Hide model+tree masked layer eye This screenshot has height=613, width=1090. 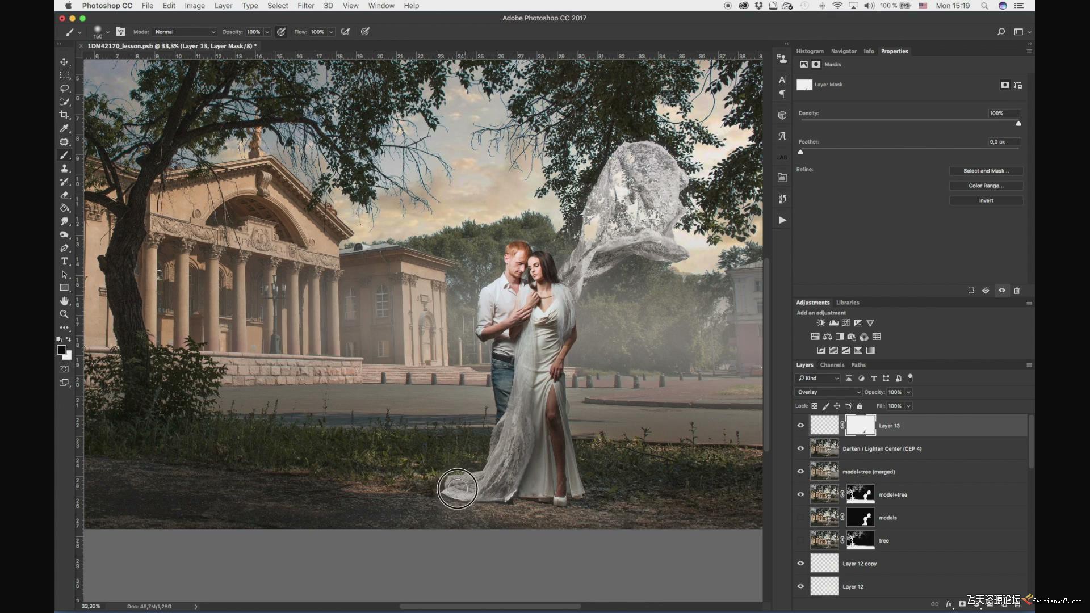[x=800, y=494]
